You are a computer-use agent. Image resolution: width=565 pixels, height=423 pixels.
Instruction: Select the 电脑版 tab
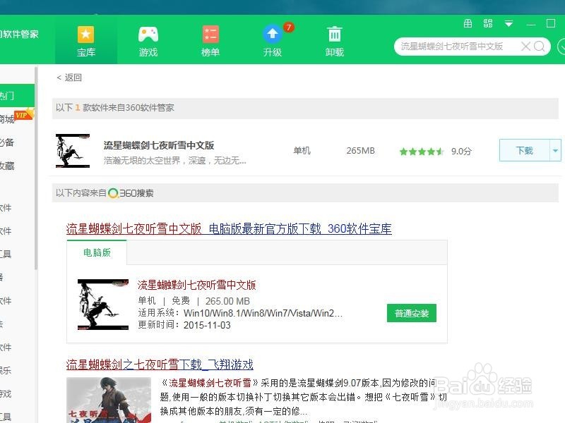(97, 252)
